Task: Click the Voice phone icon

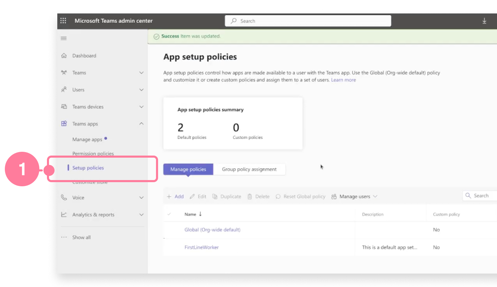Action: pos(64,197)
